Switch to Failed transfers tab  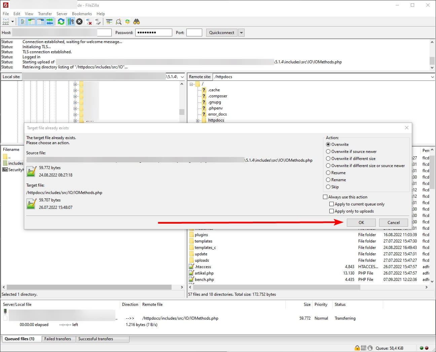pyautogui.click(x=58, y=339)
